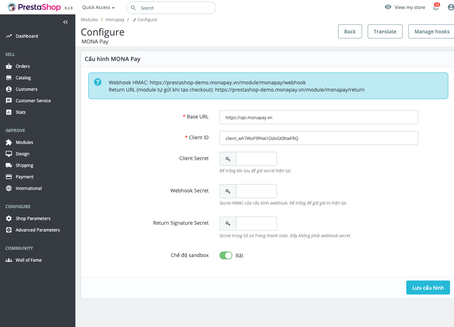Click the "Cấu hình MONA Pay" panel heading

pos(112,59)
